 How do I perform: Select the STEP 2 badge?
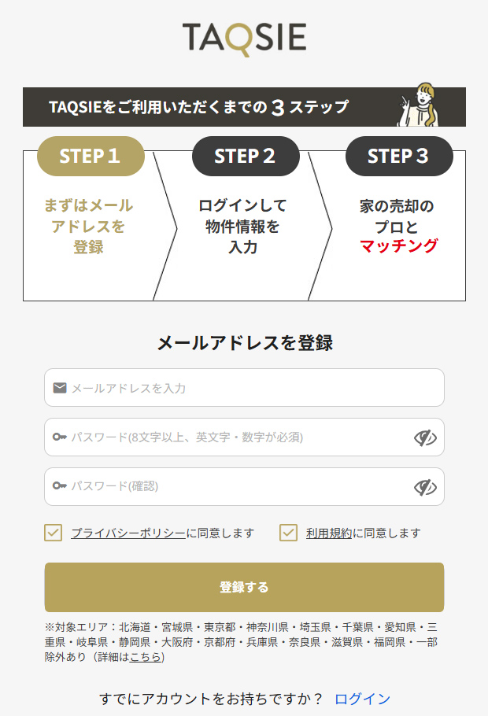pyautogui.click(x=246, y=156)
